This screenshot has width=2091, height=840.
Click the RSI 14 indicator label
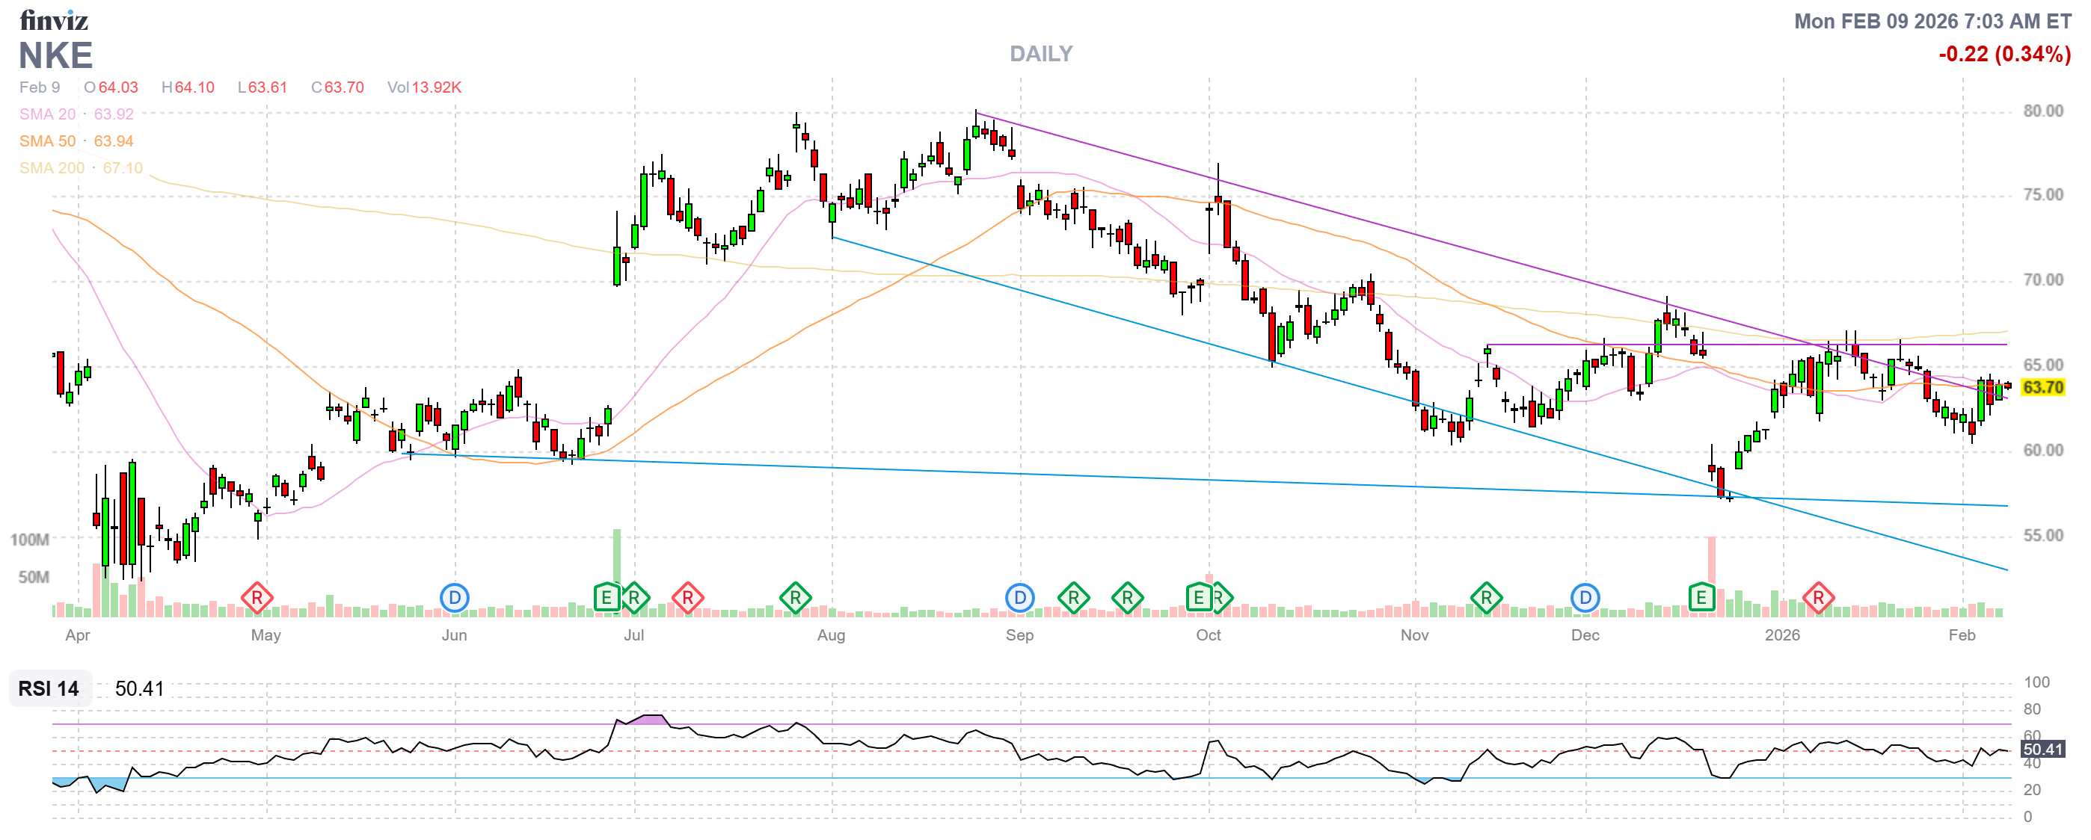pos(49,688)
